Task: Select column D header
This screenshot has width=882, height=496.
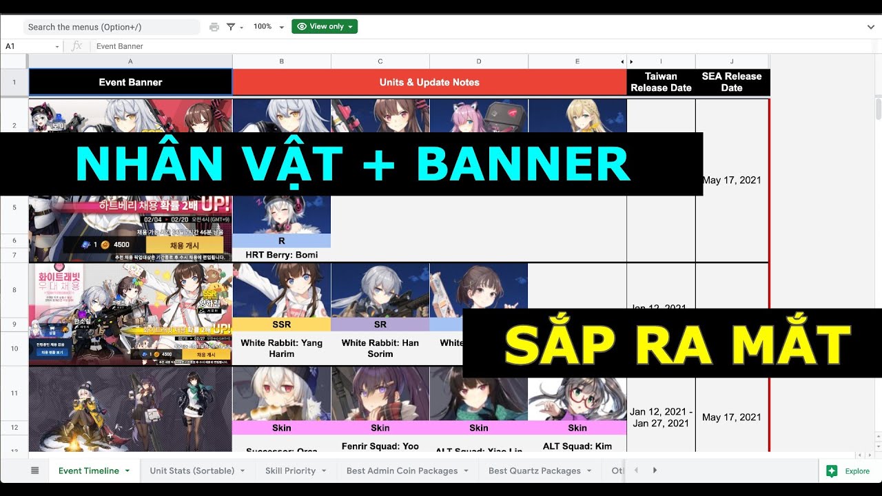Action: (x=479, y=61)
